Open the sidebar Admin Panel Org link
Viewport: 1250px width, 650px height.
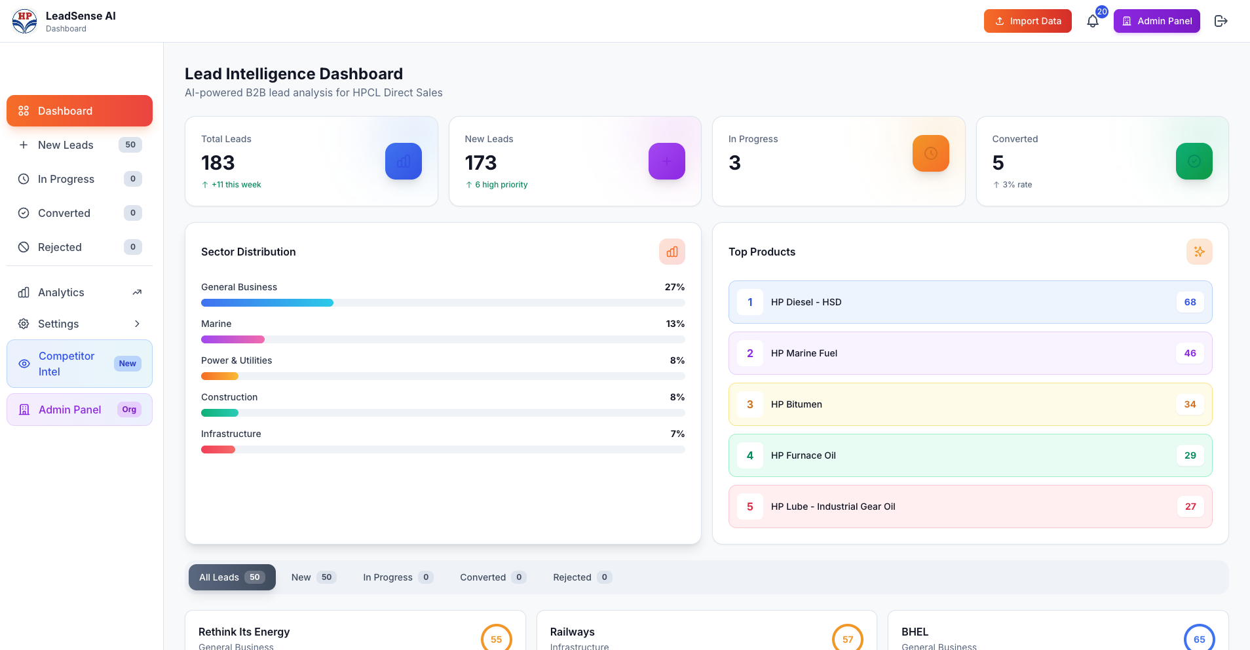click(79, 410)
